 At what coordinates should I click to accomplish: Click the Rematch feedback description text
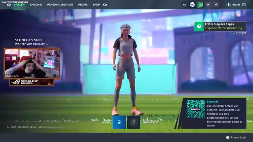(x=225, y=116)
